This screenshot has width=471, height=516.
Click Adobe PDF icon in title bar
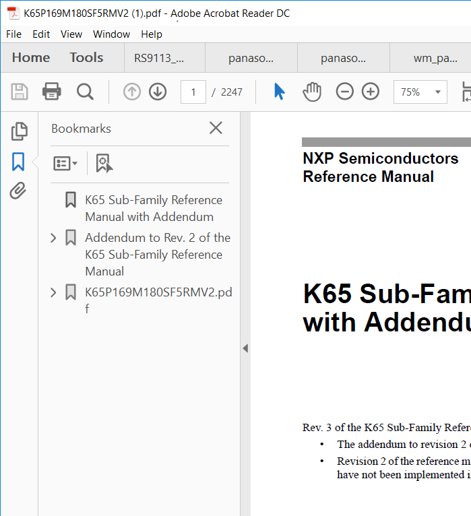[x=13, y=13]
